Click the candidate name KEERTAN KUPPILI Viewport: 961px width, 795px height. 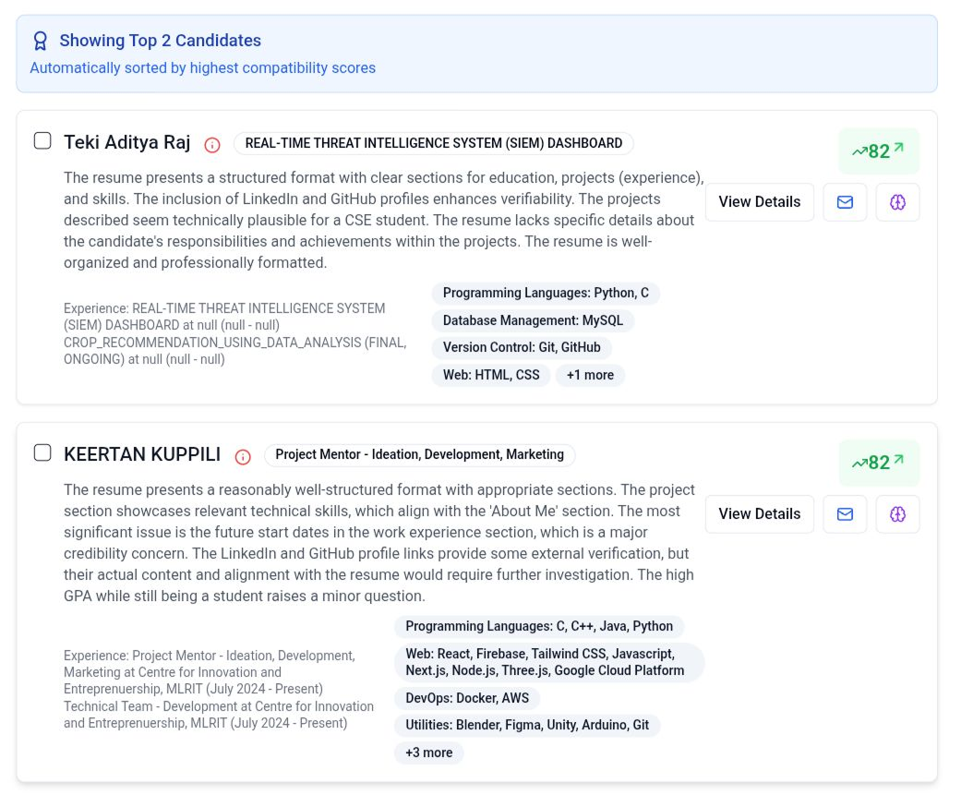142,454
